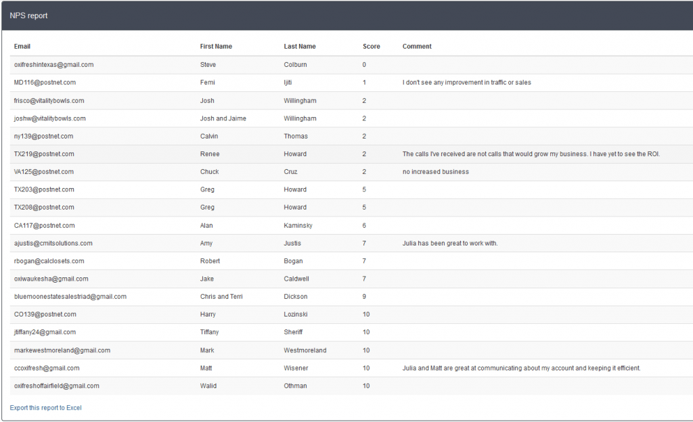Click last name Ijiti
Viewport: 693px width, 422px height.
coord(288,83)
